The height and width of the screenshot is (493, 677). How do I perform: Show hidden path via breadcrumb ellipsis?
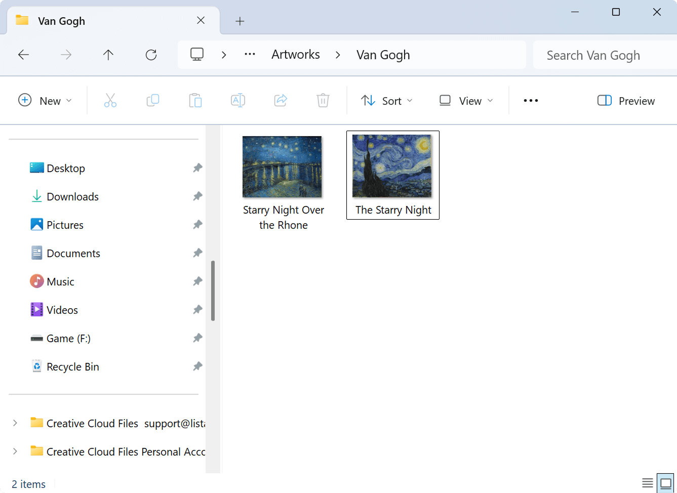(x=250, y=55)
